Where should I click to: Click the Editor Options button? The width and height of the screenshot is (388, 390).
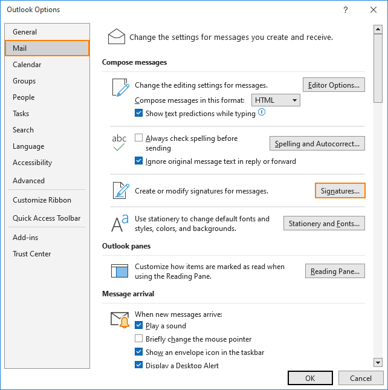(334, 85)
